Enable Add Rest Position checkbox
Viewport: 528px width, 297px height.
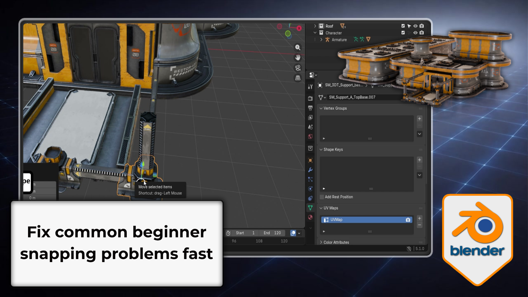[x=322, y=197]
